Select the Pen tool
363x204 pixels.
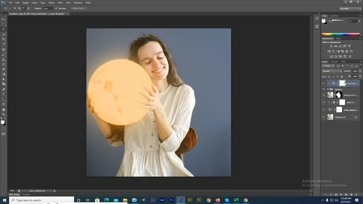click(x=3, y=90)
